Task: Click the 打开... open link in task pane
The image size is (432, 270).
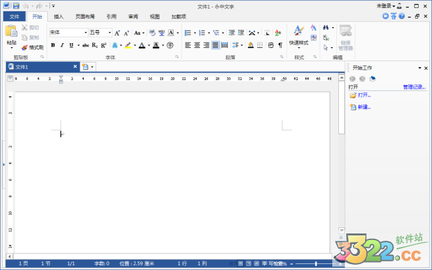Action: click(x=364, y=95)
